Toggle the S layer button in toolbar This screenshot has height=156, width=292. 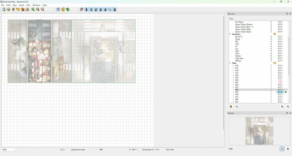pyautogui.click(x=115, y=9)
